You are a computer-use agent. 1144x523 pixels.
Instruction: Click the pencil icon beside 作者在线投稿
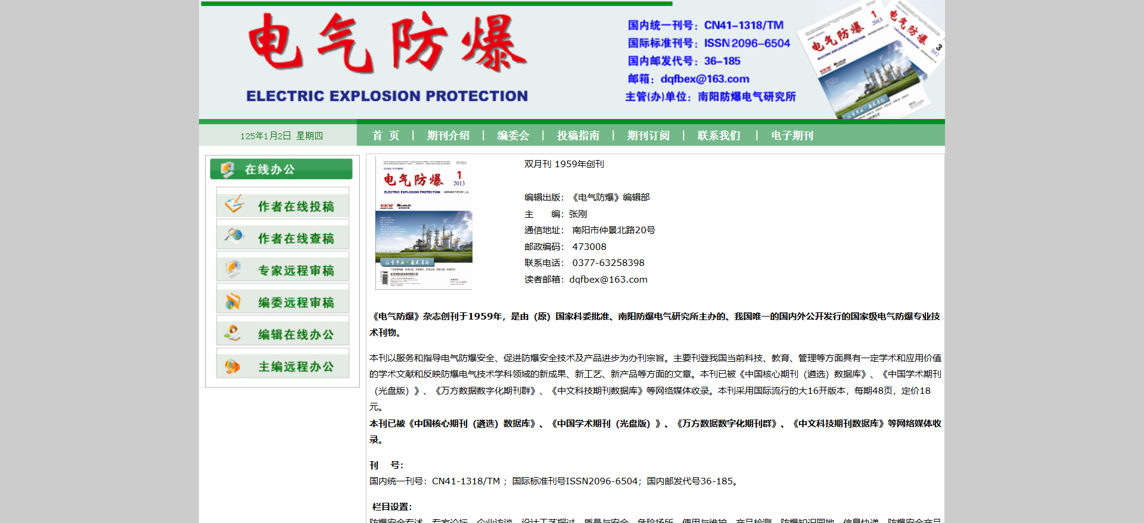[x=234, y=204]
